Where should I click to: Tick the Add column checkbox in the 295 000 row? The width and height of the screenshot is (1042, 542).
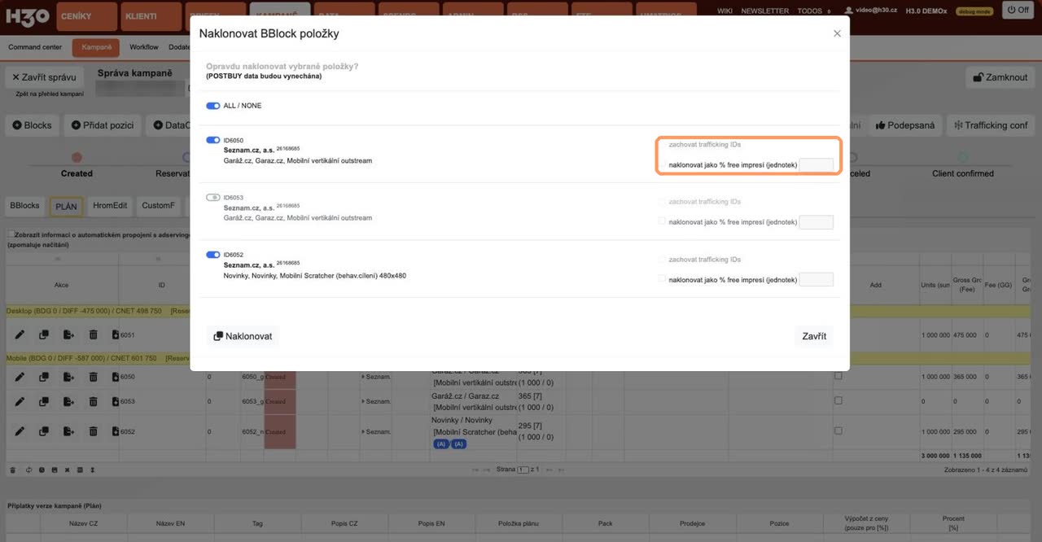pyautogui.click(x=838, y=431)
